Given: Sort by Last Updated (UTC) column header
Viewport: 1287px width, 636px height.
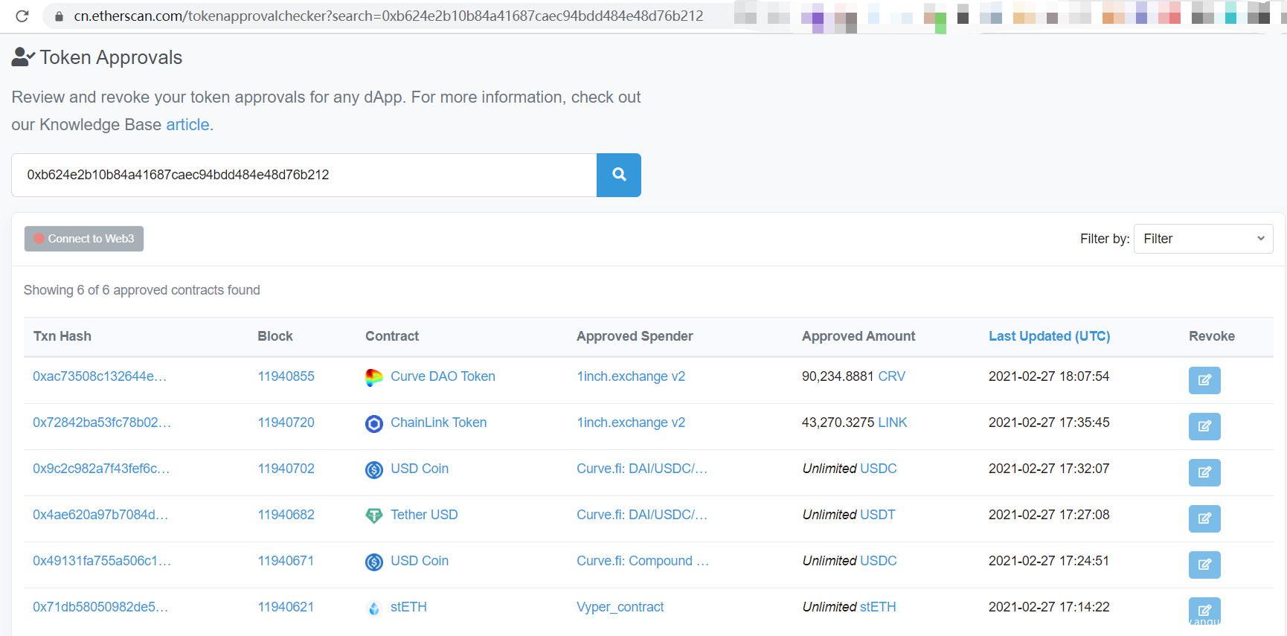Looking at the screenshot, I should tap(1048, 336).
